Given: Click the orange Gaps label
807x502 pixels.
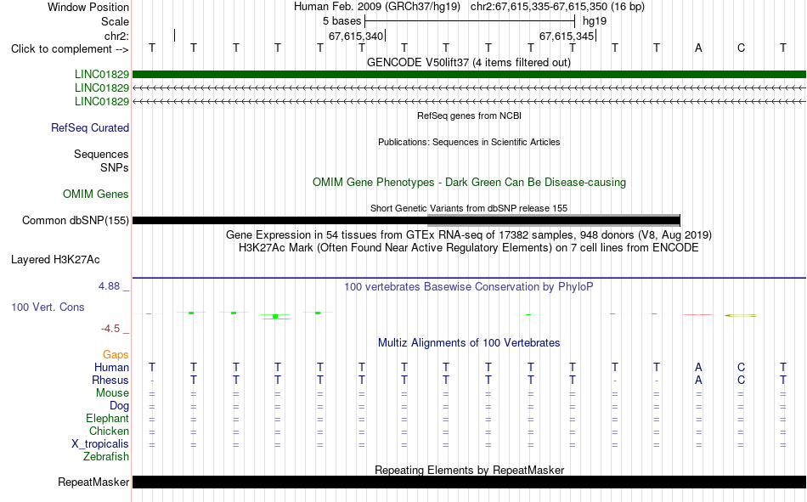Looking at the screenshot, I should point(116,354).
